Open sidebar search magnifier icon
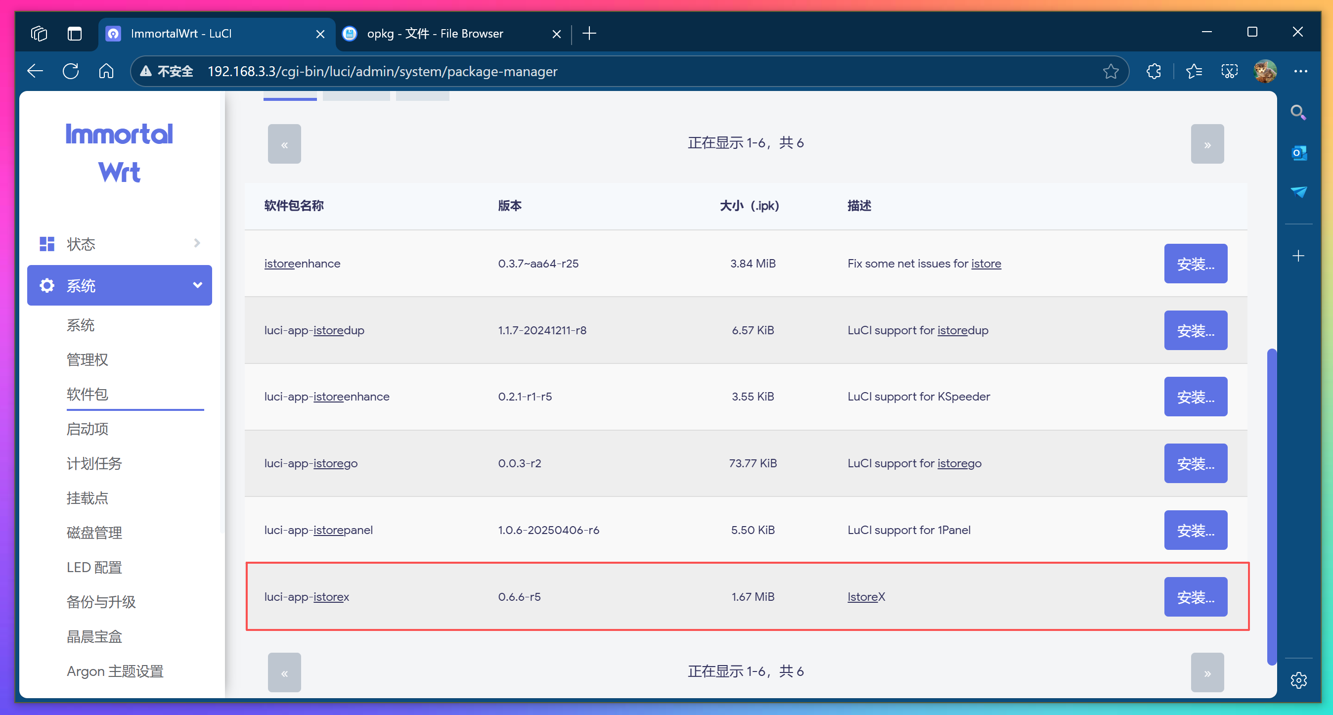This screenshot has width=1333, height=715. [1298, 112]
